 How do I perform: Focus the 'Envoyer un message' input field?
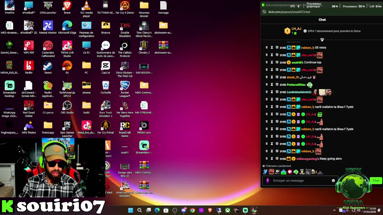300,181
